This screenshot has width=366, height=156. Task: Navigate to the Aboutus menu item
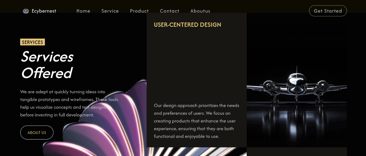pyautogui.click(x=200, y=11)
